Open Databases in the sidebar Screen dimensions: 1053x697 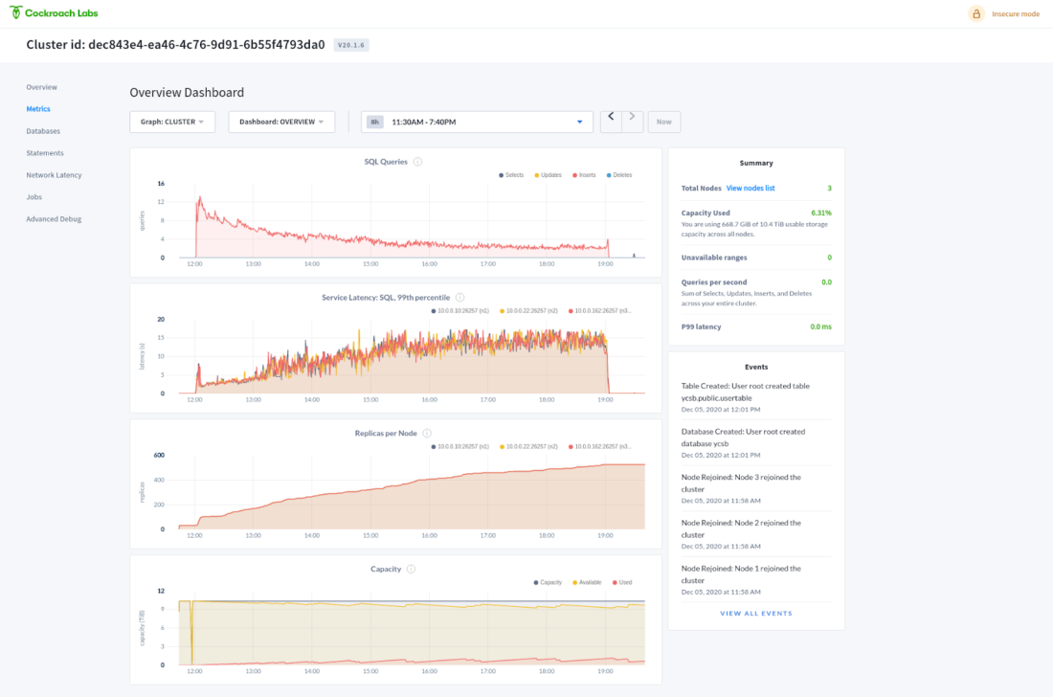[43, 131]
